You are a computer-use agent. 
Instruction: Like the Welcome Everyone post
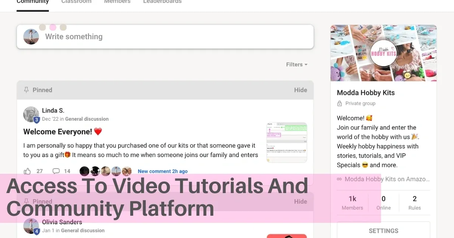click(x=27, y=171)
